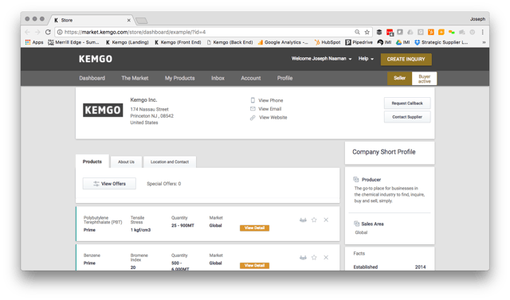
Task: Click the binoculars icon on Polybutylene Terephthalate row
Action: pos(303,220)
